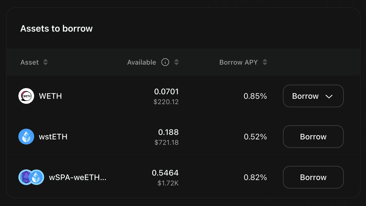Click the Available column header label

pos(141,62)
